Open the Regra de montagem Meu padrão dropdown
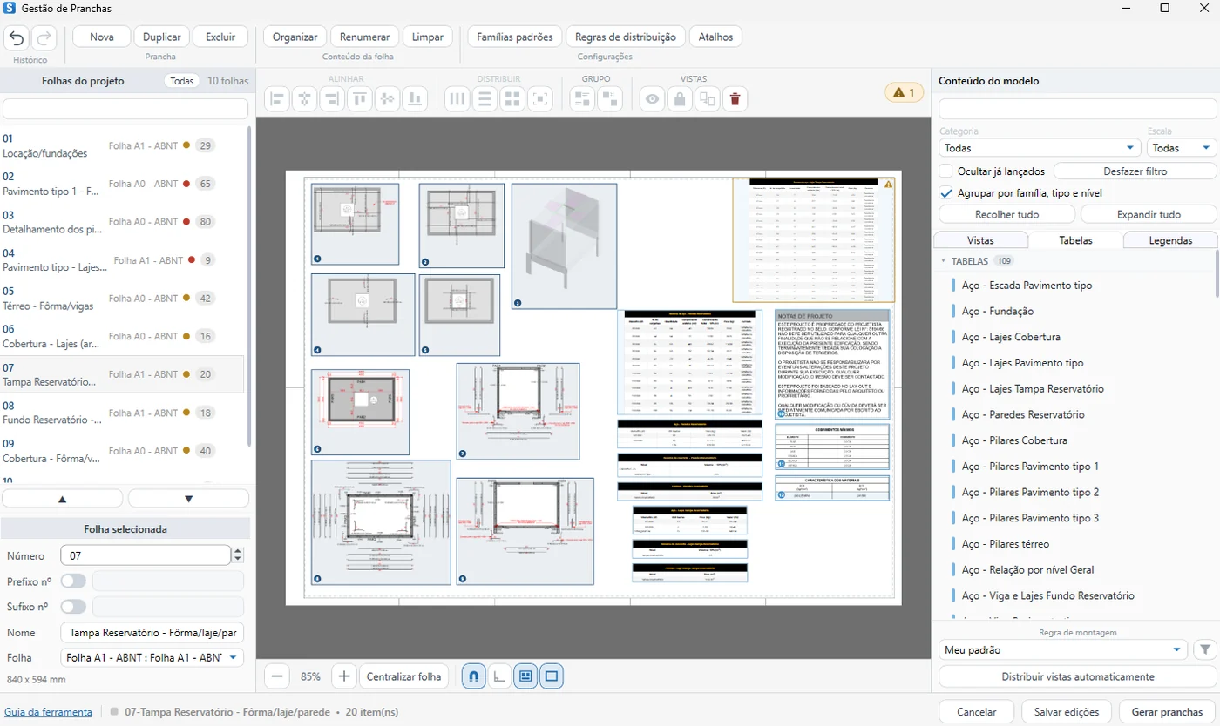This screenshot has height=726, width=1220. click(x=1063, y=649)
